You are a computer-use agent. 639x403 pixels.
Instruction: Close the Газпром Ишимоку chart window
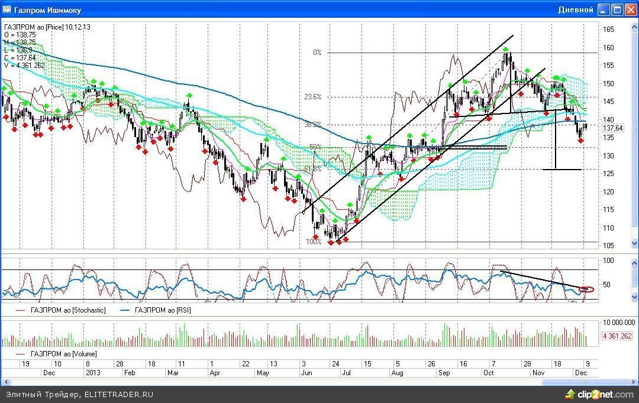(630, 9)
